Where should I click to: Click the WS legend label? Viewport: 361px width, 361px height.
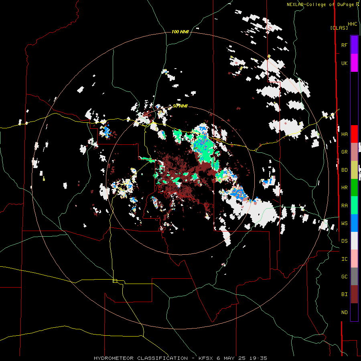tap(344, 223)
